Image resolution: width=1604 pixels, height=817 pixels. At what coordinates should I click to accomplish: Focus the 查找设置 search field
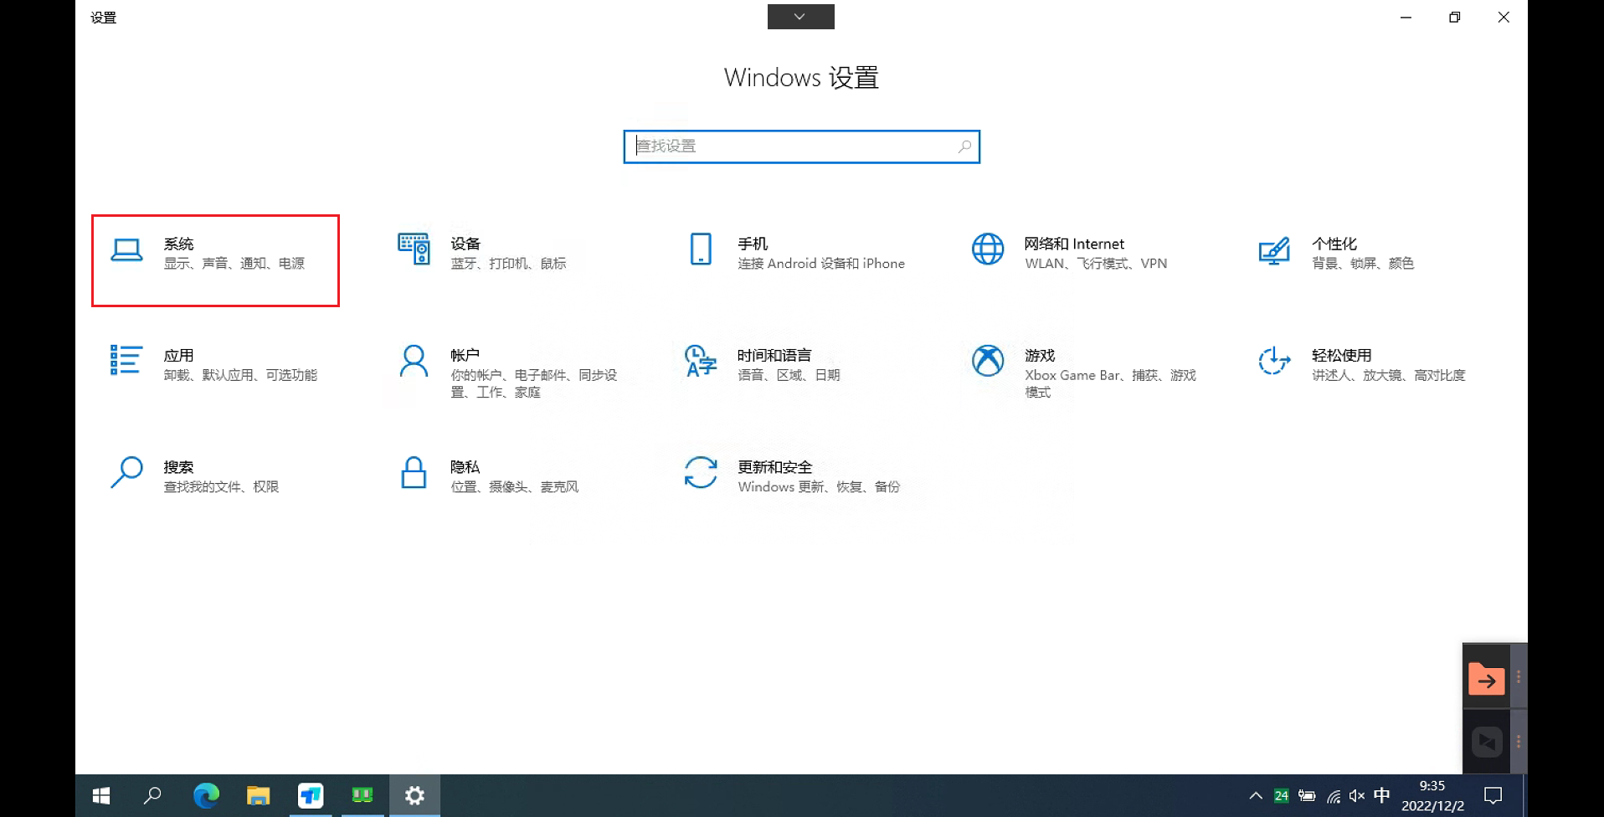801,146
